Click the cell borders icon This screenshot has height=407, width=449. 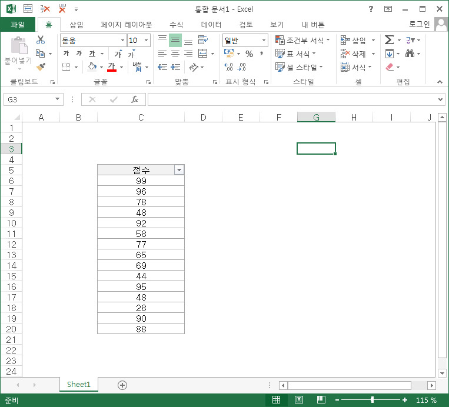(66, 67)
